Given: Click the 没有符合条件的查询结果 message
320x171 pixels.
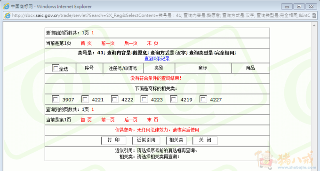Looking at the screenshot, I should 156,78.
